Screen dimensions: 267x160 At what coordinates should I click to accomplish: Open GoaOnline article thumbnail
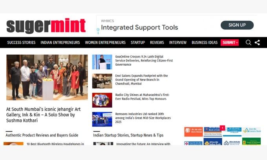point(102,62)
